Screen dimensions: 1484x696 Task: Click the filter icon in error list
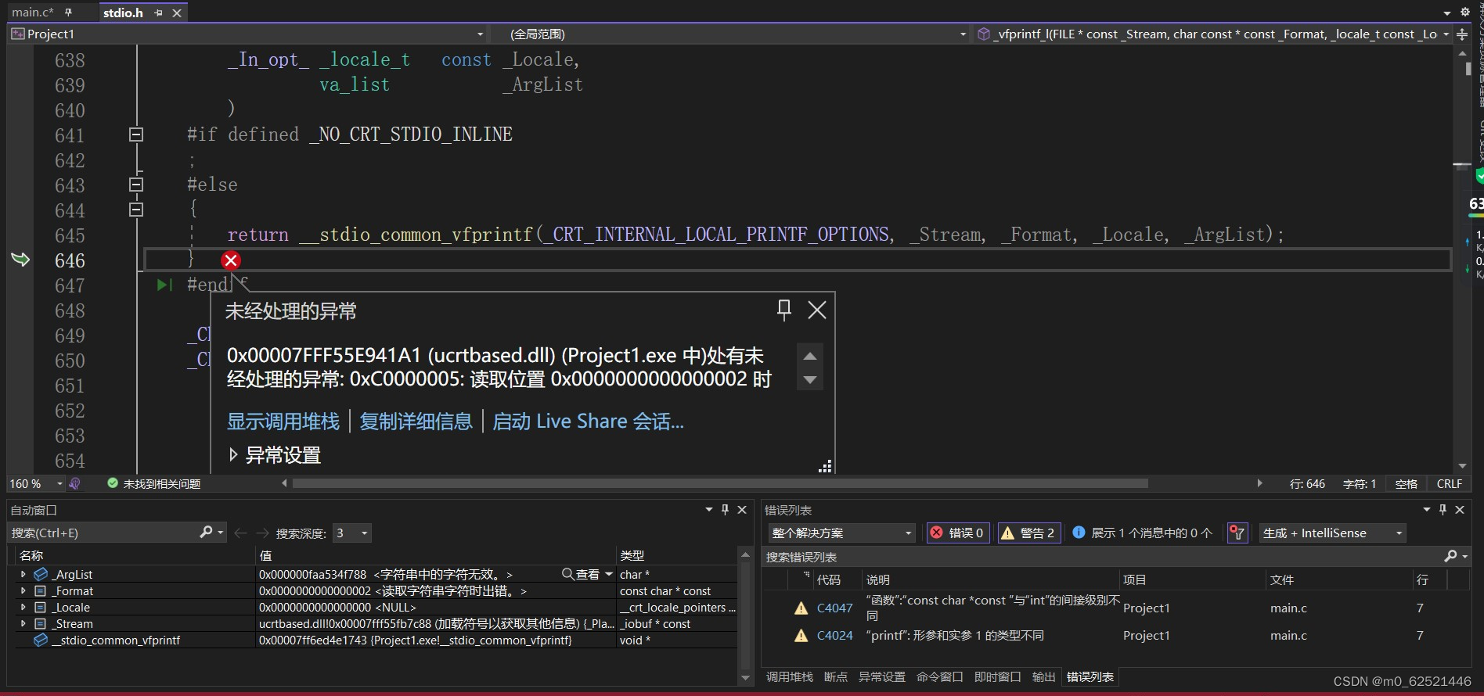pyautogui.click(x=1237, y=533)
